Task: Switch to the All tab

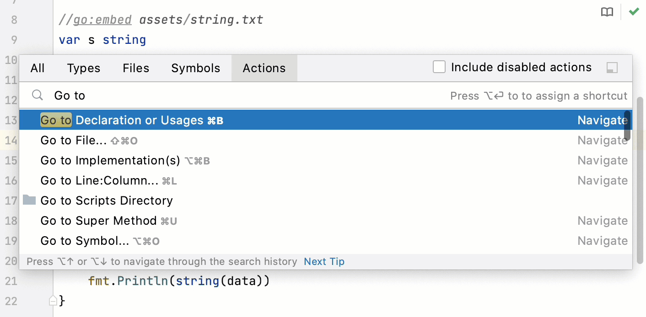Action: [37, 68]
